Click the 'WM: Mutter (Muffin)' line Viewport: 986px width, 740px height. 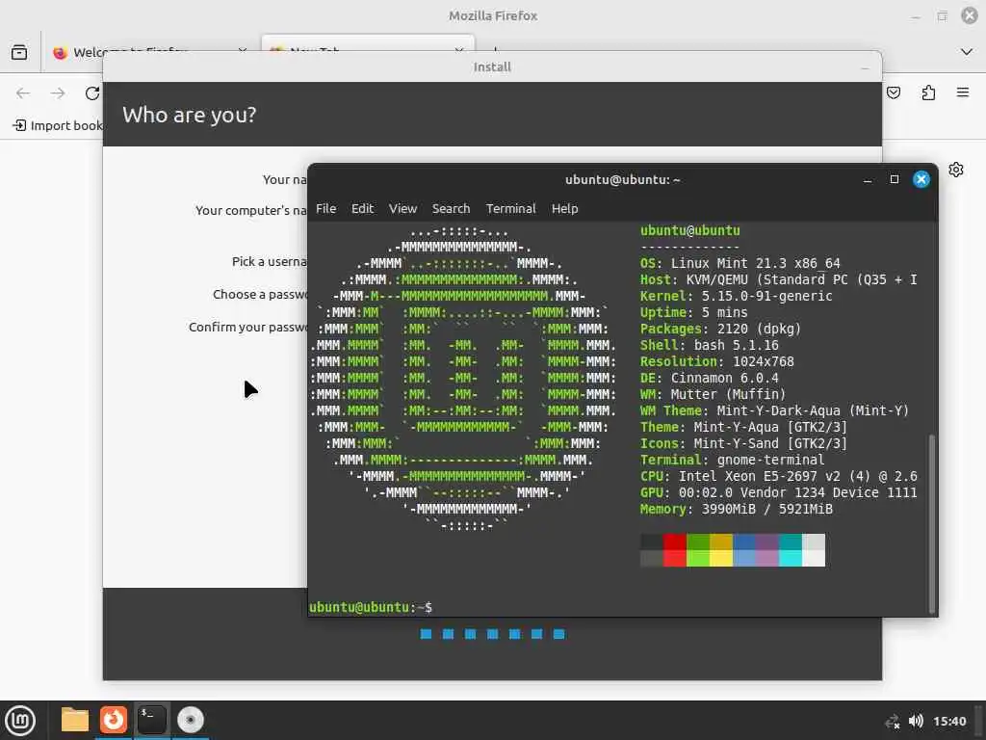[x=714, y=394]
